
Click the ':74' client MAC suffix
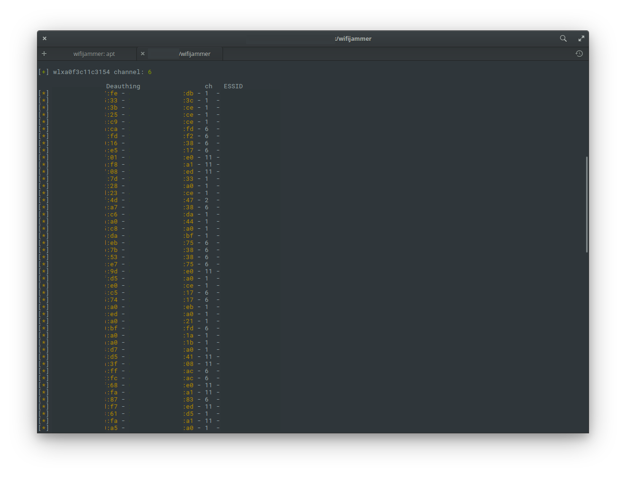point(112,300)
